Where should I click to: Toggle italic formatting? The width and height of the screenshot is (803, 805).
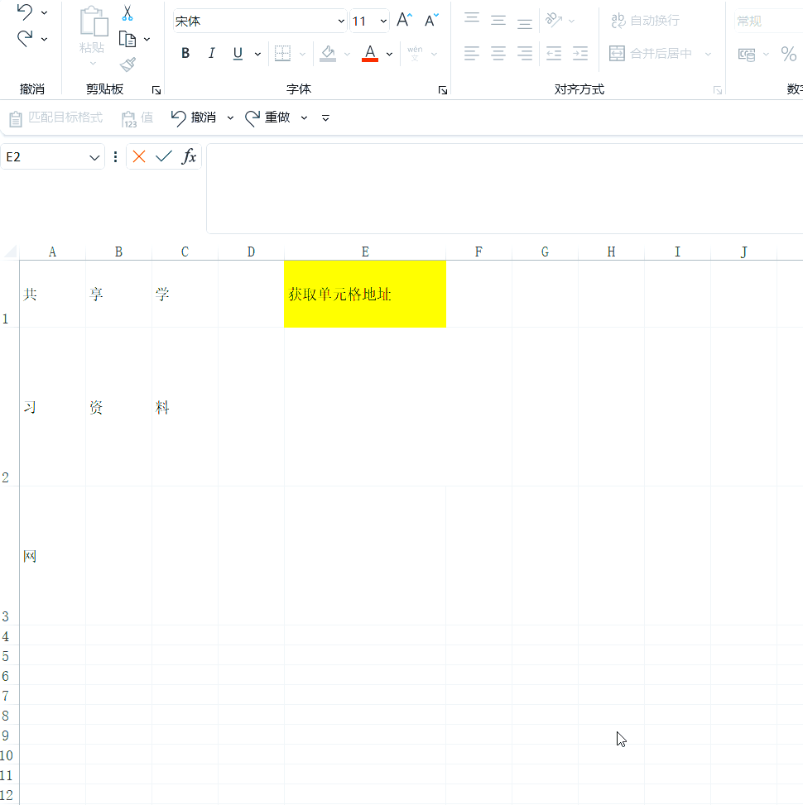click(x=211, y=53)
